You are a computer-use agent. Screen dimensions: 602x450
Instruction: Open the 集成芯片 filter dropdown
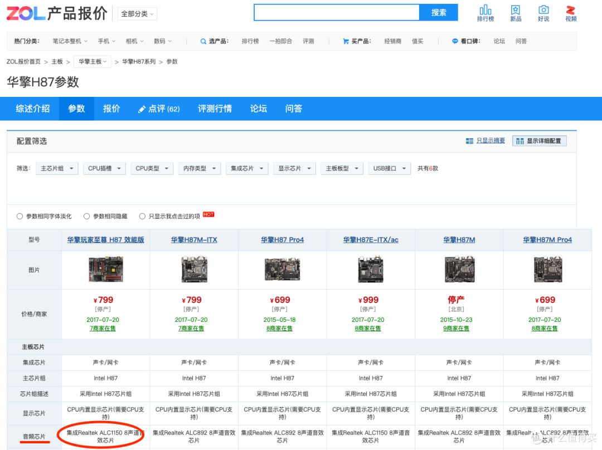tap(247, 168)
